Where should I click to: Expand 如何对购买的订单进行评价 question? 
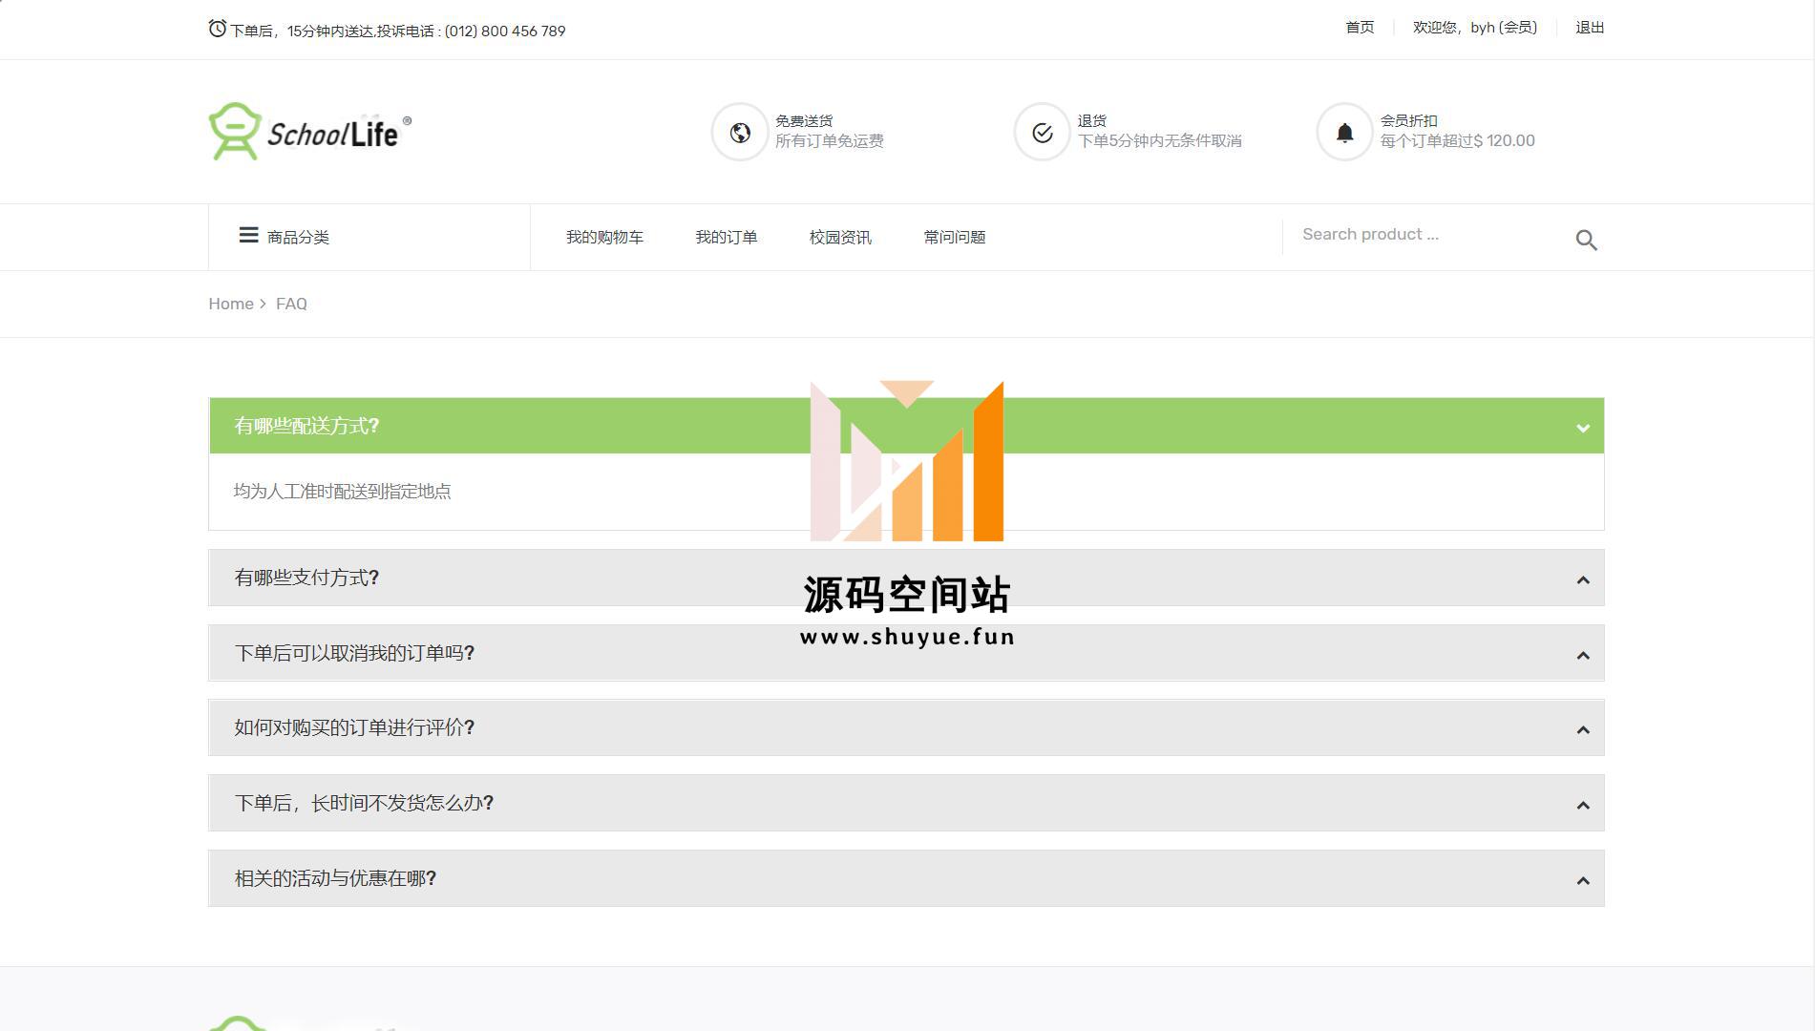(905, 728)
